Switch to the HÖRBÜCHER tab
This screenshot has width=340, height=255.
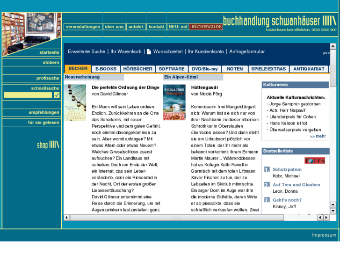tap(137, 69)
